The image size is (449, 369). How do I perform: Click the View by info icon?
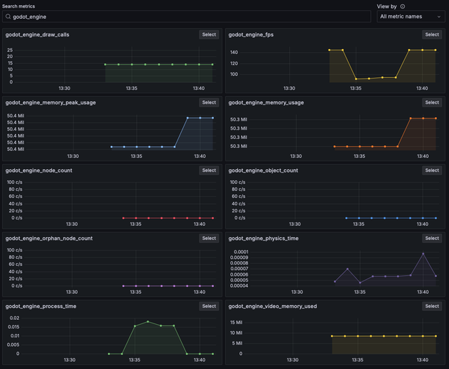(402, 6)
